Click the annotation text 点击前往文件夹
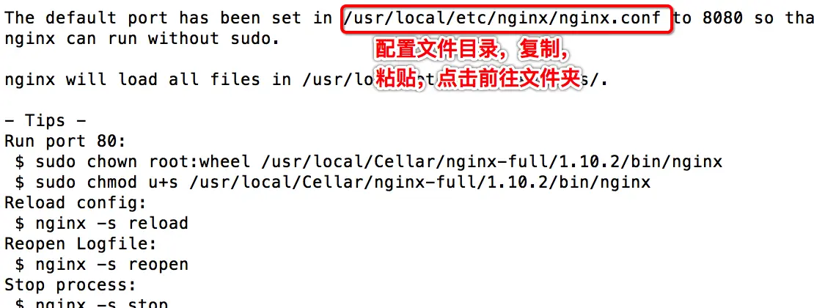This screenshot has height=308, width=814. [509, 79]
